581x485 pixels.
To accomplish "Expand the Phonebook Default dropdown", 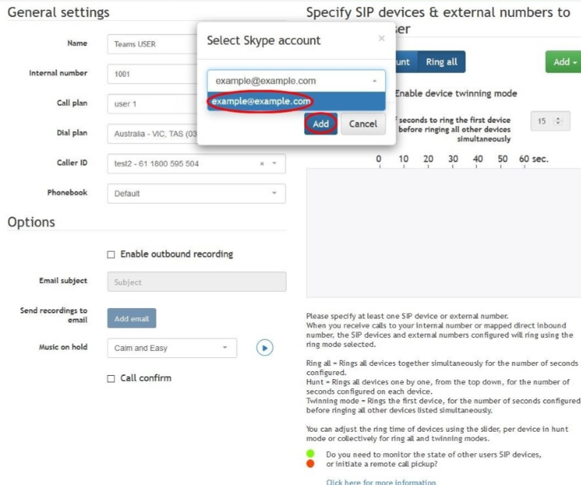I will tap(196, 193).
